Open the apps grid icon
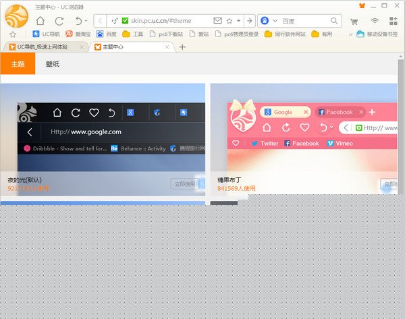Viewport: 405px width, 319px height. pyautogui.click(x=393, y=21)
